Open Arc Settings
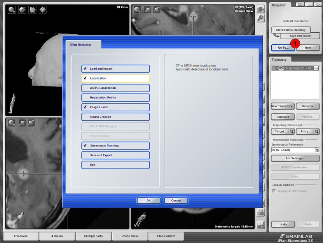This screenshot has height=243, width=323. (x=295, y=158)
